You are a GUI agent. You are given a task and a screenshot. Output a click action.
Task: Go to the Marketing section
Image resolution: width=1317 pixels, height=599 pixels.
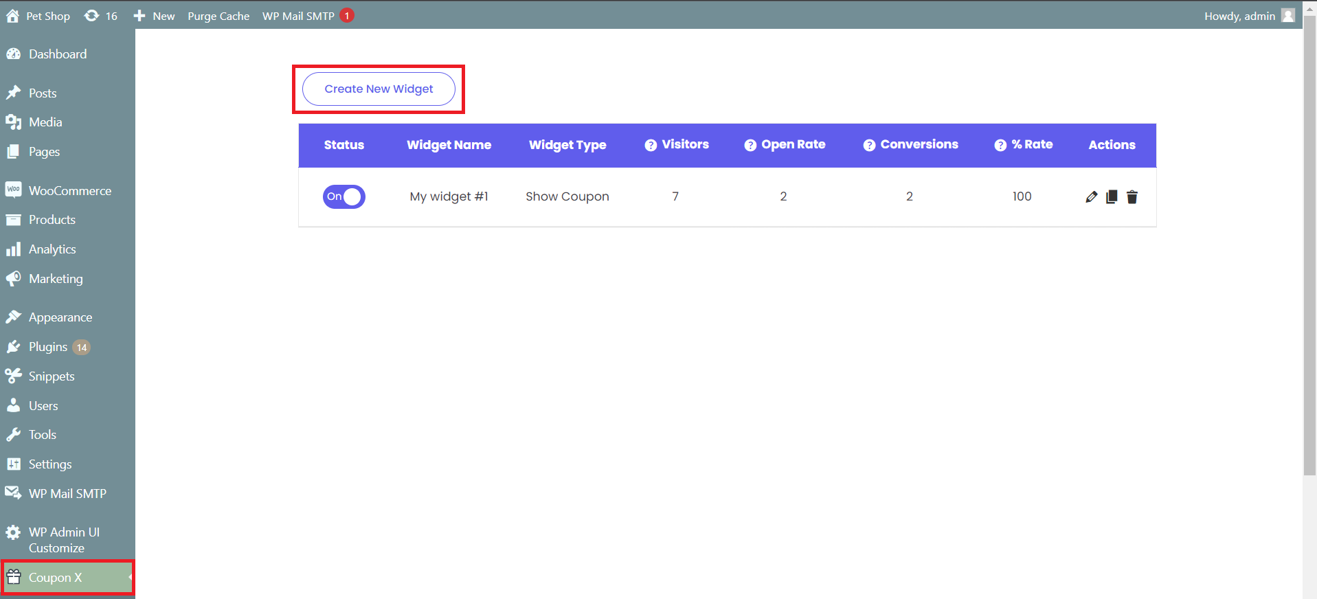67,279
